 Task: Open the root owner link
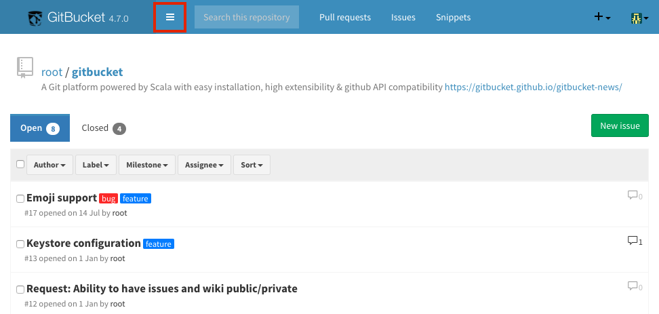pos(52,72)
